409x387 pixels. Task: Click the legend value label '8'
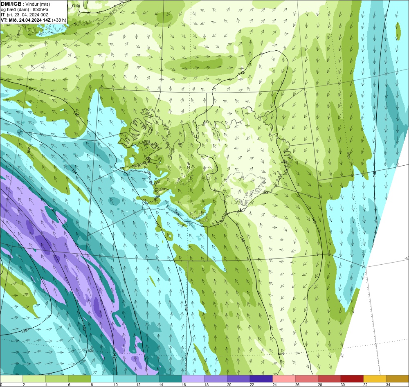click(x=92, y=385)
